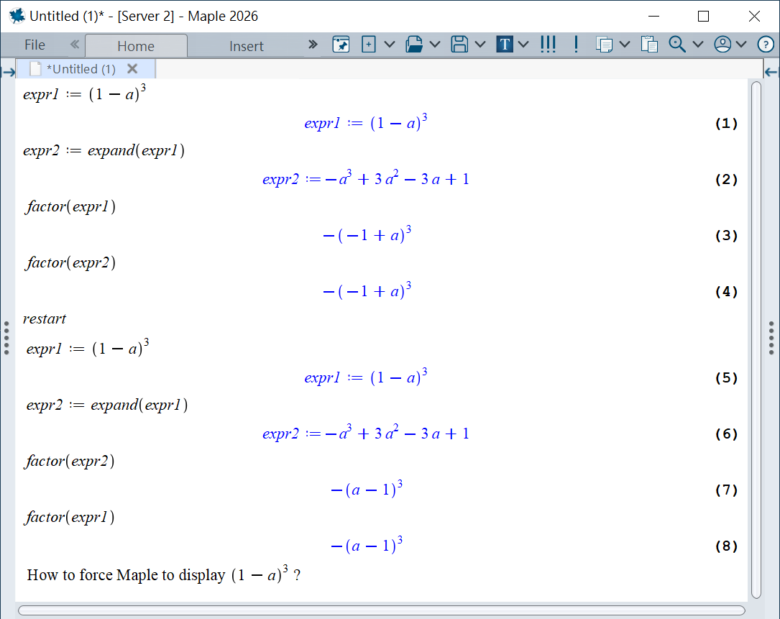Open Help via the question mark icon
The image size is (780, 619).
pos(765,45)
